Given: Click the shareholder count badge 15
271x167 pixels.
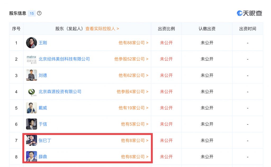Looking at the screenshot, I should (32, 13).
